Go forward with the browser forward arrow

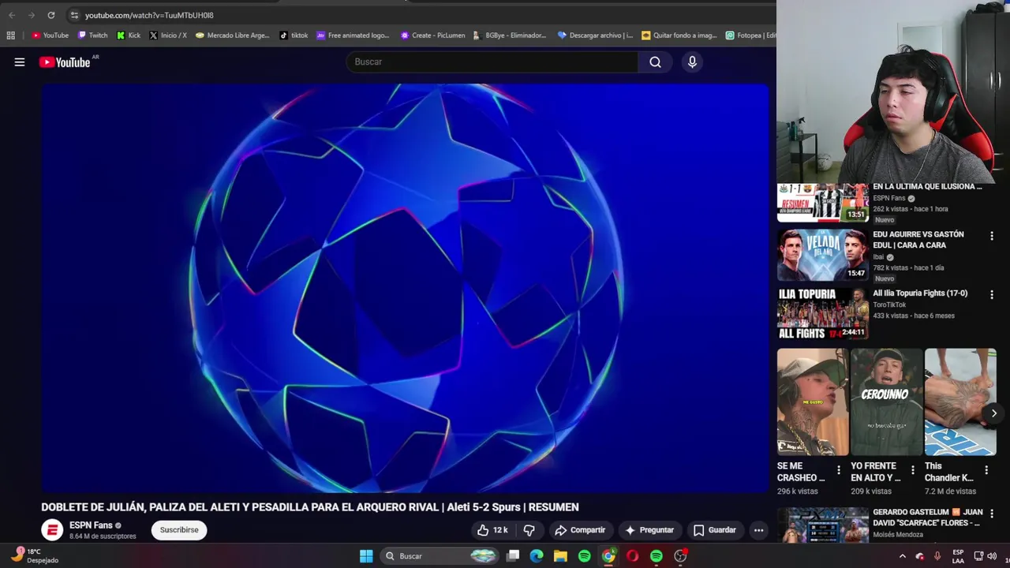click(x=32, y=15)
